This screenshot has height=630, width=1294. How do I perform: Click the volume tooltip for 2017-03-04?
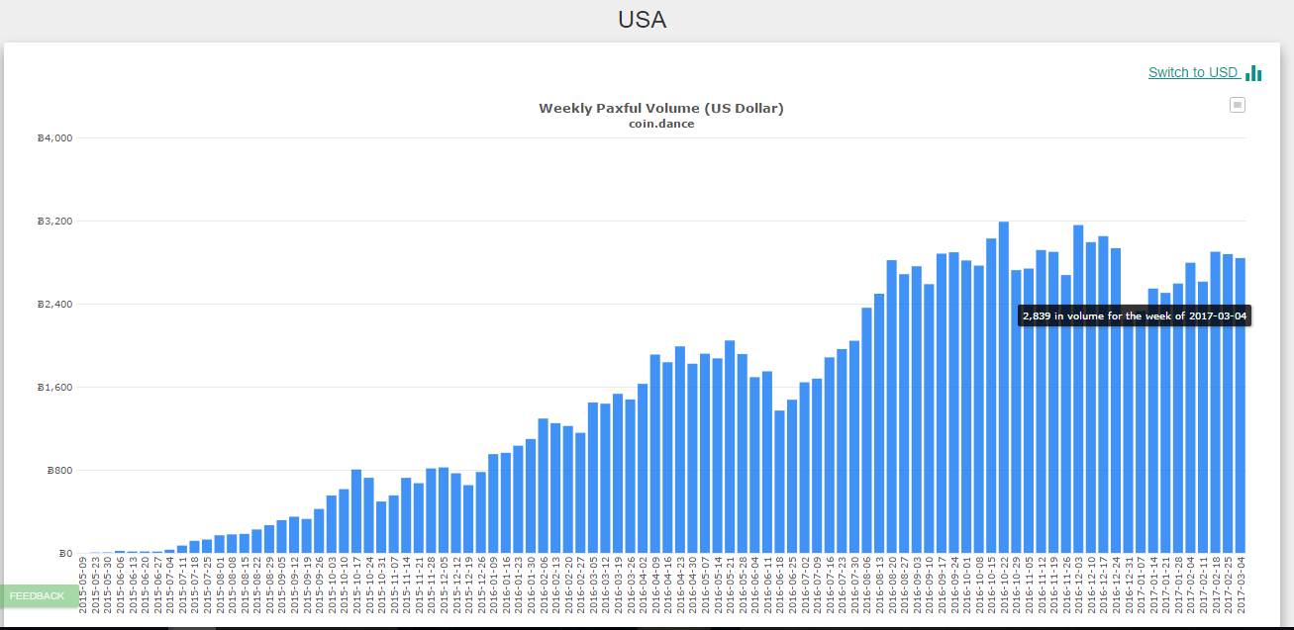point(1135,315)
